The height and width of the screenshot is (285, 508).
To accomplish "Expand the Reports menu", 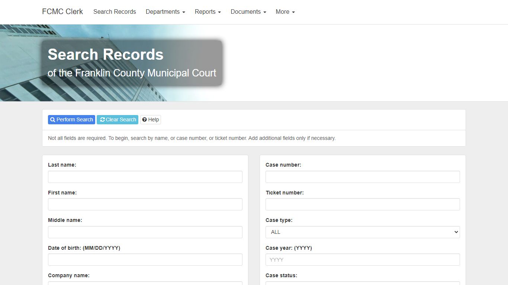I will coord(208,12).
